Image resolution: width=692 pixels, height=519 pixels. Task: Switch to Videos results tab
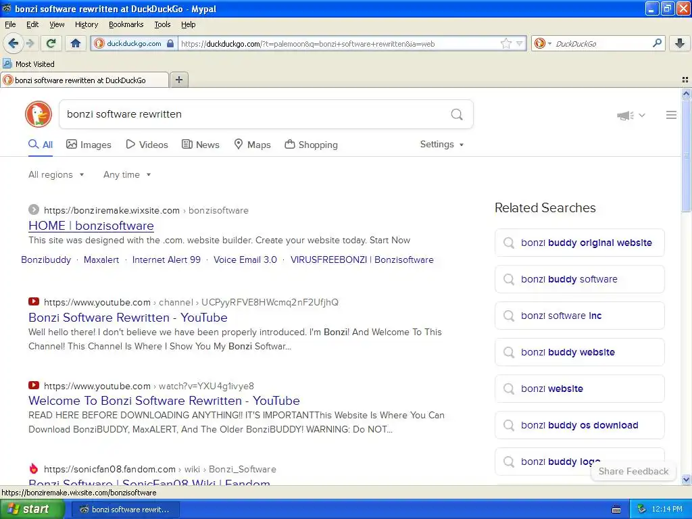pyautogui.click(x=147, y=145)
